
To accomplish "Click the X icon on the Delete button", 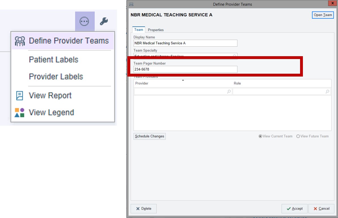I will 138,208.
